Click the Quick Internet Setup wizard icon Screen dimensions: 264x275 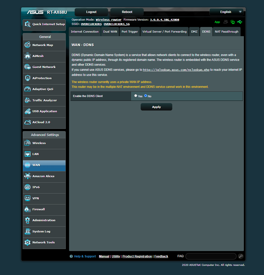coord(28,24)
